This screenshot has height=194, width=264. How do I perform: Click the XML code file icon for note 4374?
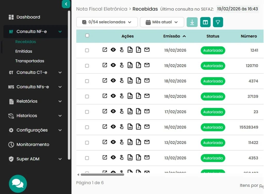tap(130, 81)
